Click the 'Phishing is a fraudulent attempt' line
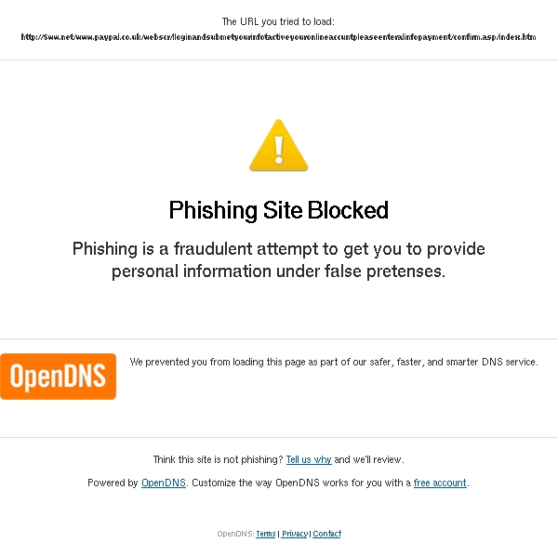The width and height of the screenshot is (558, 556). coord(279,248)
